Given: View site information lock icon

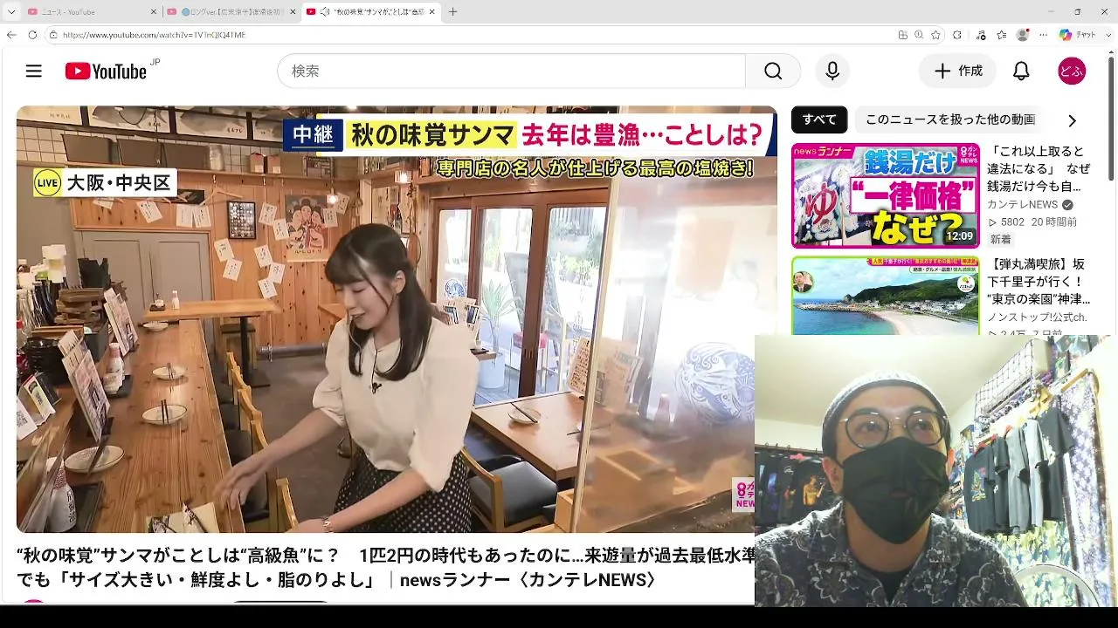Looking at the screenshot, I should click(53, 35).
